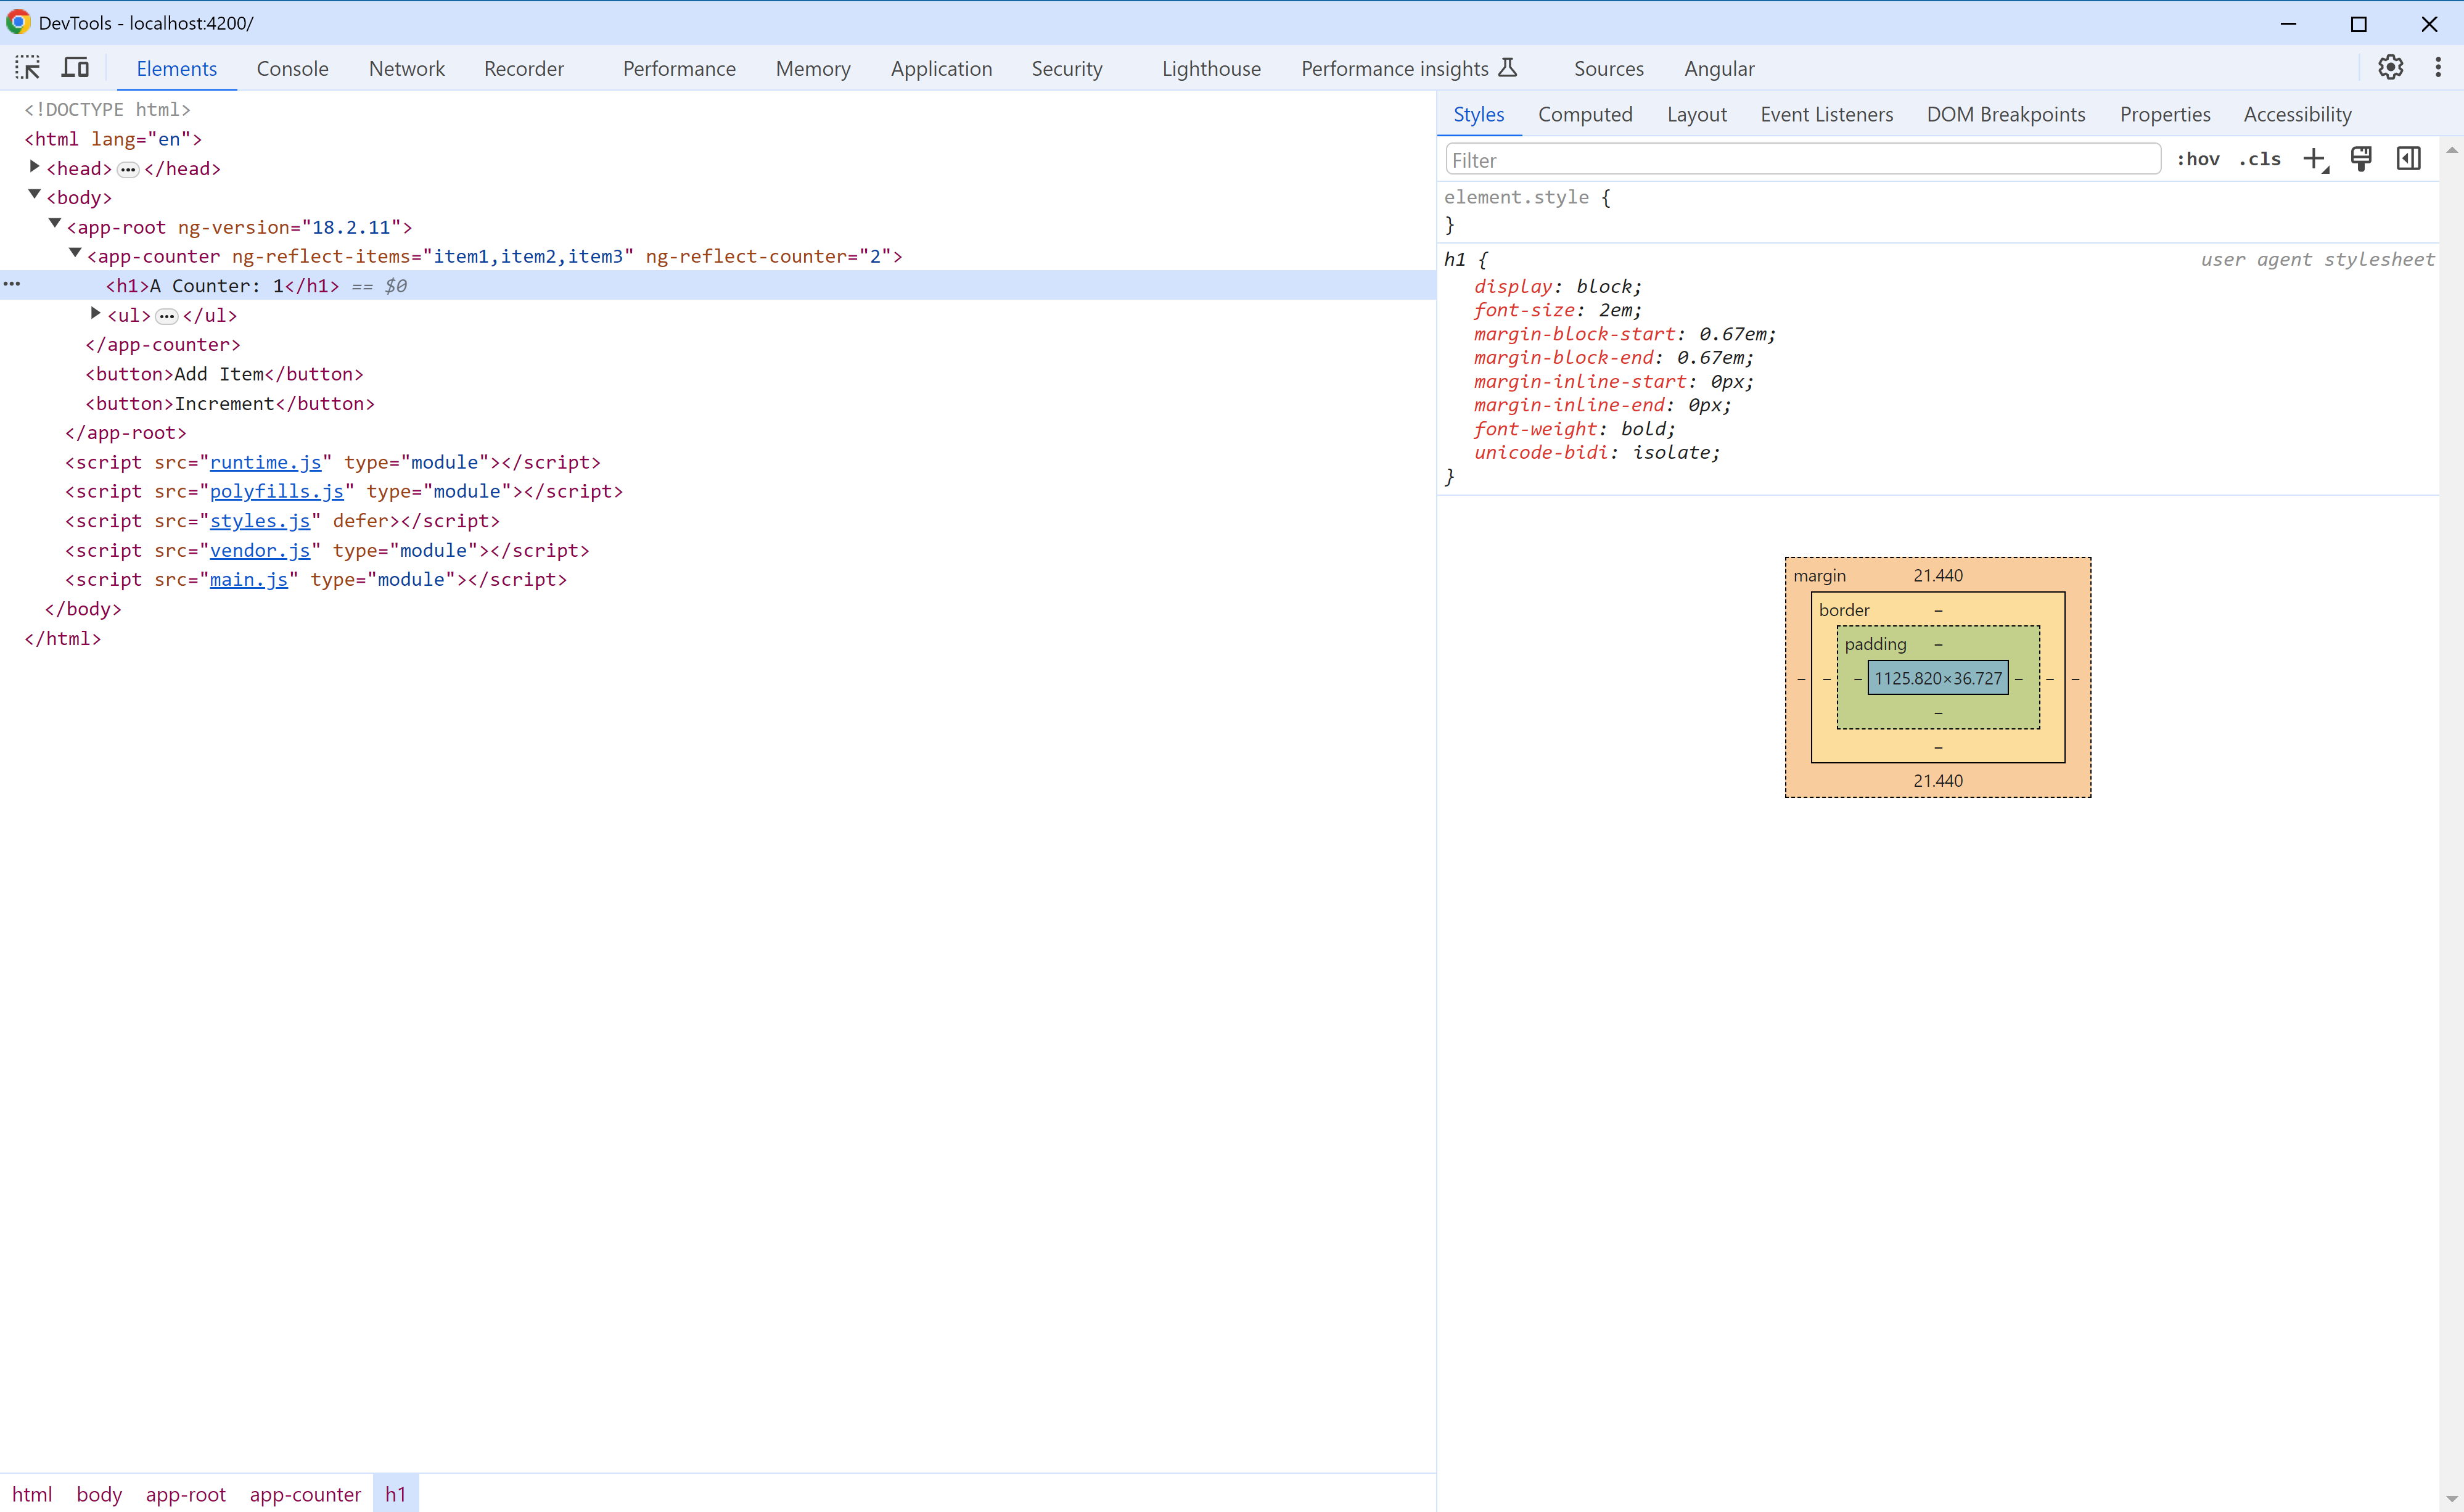This screenshot has width=2464, height=1512.
Task: Collapse the body element node
Action: click(x=34, y=195)
